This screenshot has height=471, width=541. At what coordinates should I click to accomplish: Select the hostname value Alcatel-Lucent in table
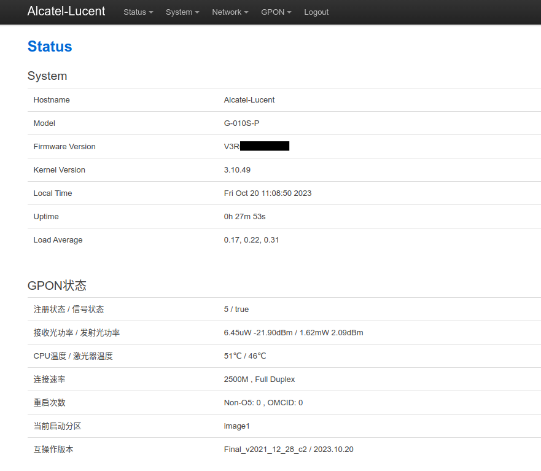[x=249, y=100]
